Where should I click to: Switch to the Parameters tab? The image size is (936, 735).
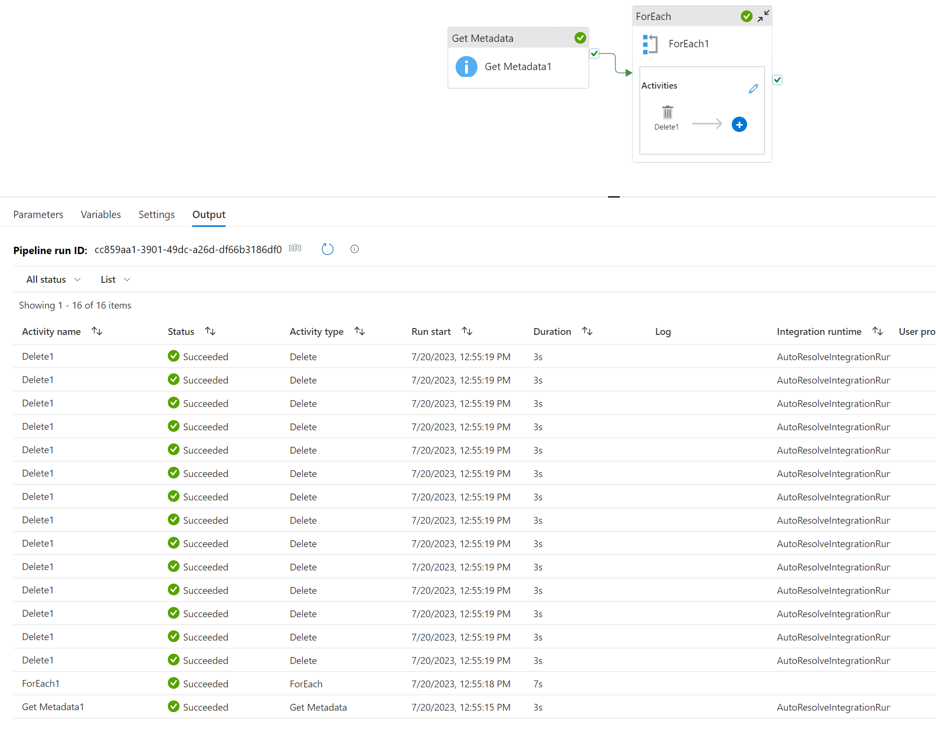pos(38,215)
